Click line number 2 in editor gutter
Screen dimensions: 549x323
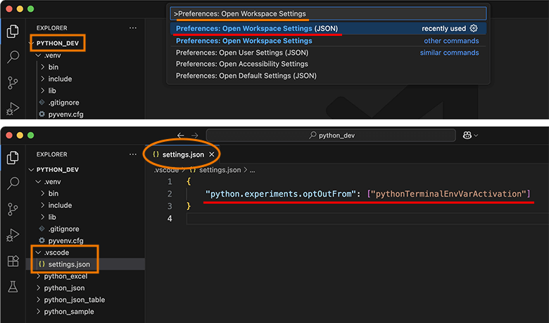(170, 194)
